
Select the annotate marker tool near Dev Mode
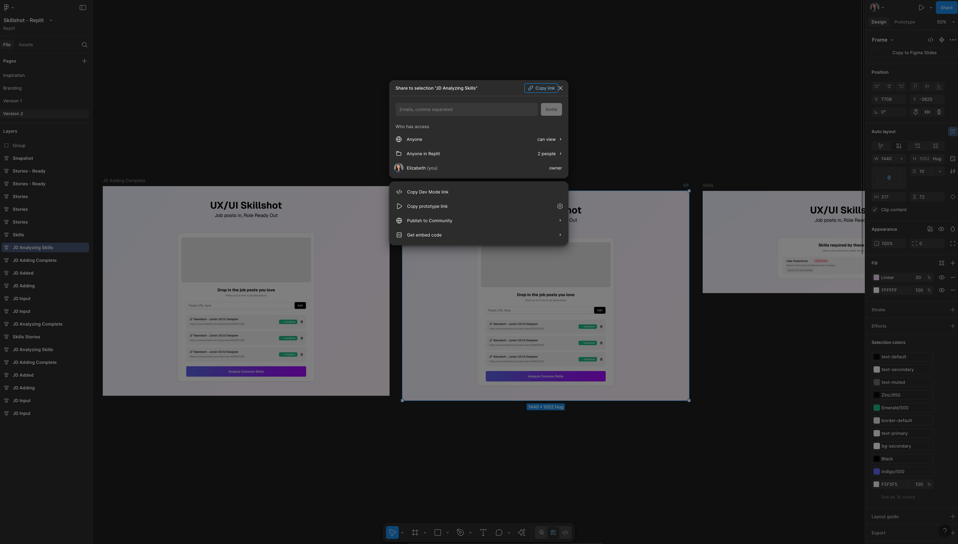(553, 532)
